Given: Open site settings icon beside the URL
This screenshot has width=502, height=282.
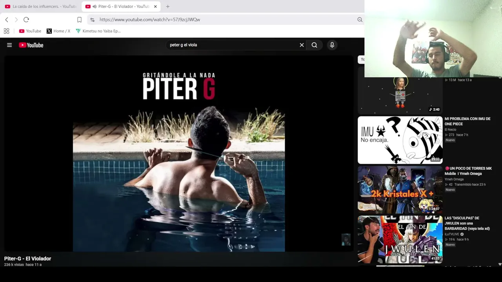Looking at the screenshot, I should pyautogui.click(x=92, y=20).
